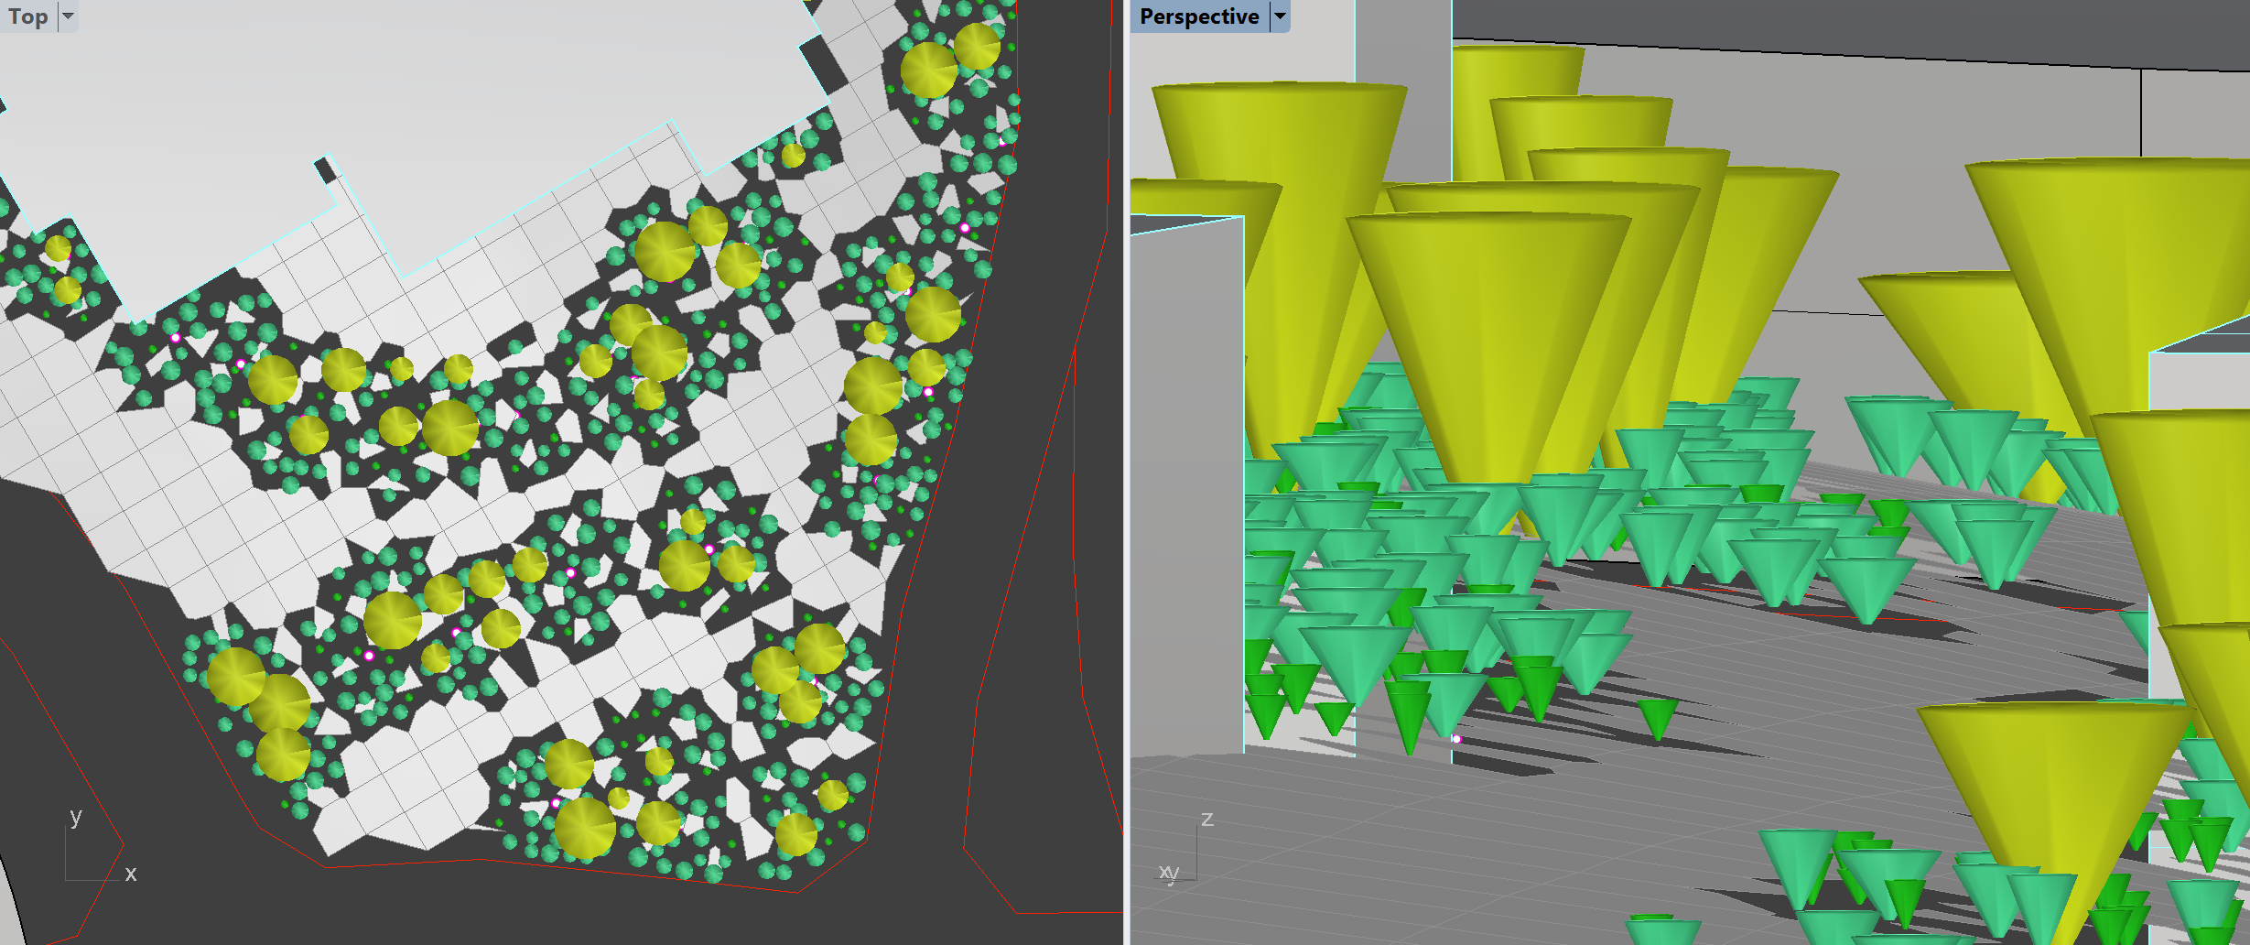Image resolution: width=2250 pixels, height=945 pixels.
Task: Select the topmost yellow tree circle in Top view
Action: tap(977, 46)
